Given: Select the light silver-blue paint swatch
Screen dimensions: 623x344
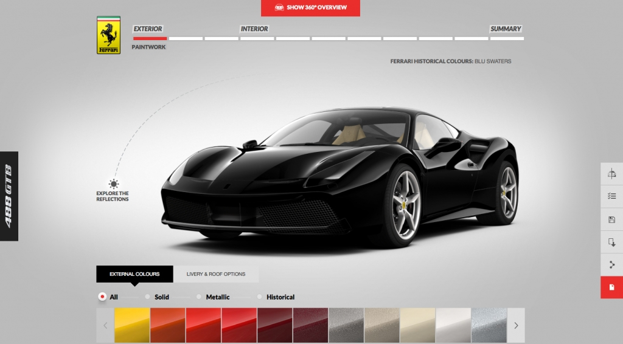Looking at the screenshot, I should coord(489,325).
